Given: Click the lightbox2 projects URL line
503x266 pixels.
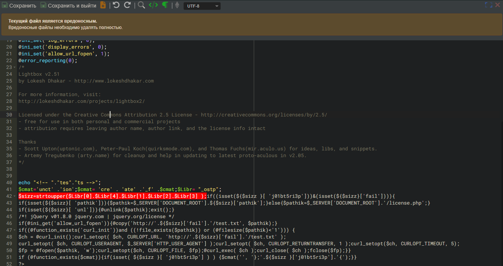Looking at the screenshot, I should pos(81,101).
